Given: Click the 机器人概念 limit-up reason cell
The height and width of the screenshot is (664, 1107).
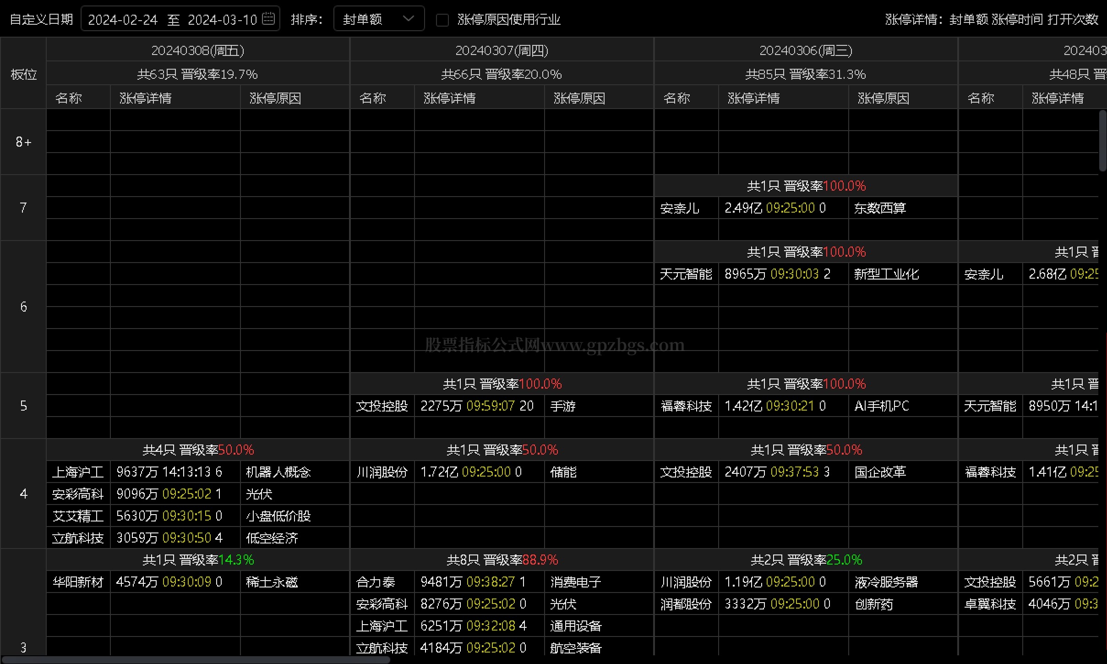Looking at the screenshot, I should tap(295, 472).
